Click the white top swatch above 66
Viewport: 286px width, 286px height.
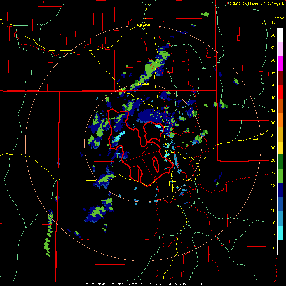[281, 35]
